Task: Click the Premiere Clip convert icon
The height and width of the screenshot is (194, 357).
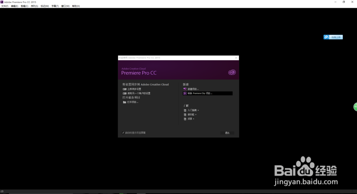Action: (x=185, y=93)
